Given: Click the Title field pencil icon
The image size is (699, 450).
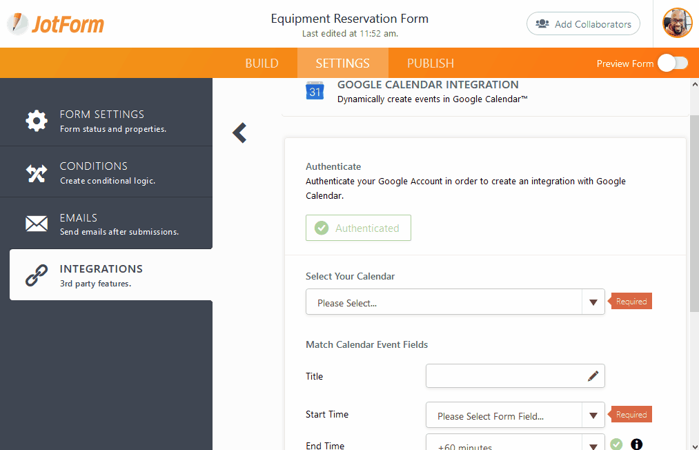Looking at the screenshot, I should pos(593,376).
